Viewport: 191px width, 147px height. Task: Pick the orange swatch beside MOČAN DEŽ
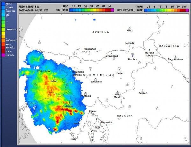click(3, 40)
